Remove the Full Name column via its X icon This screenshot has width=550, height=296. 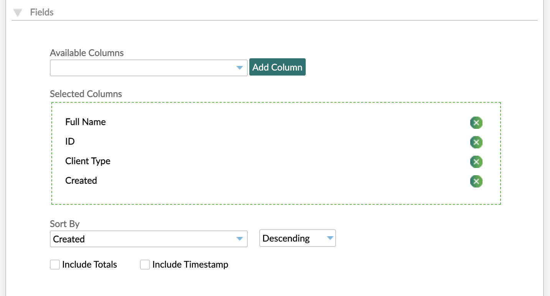476,123
